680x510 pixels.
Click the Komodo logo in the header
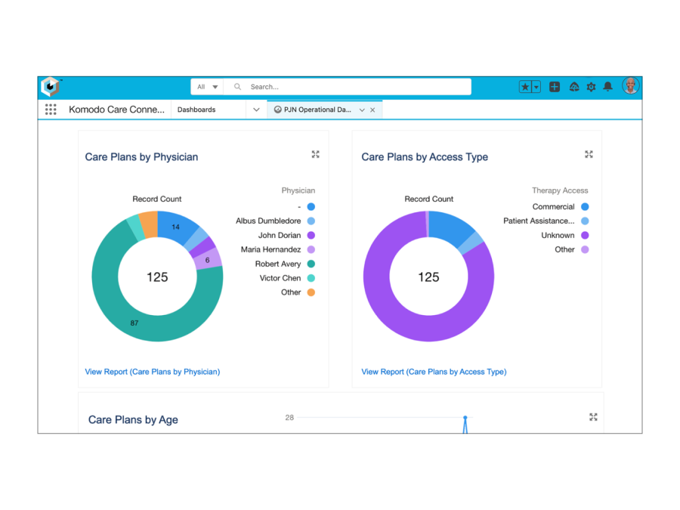pos(51,87)
